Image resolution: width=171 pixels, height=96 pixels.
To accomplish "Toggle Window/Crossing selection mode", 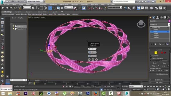I will pos(45,8).
